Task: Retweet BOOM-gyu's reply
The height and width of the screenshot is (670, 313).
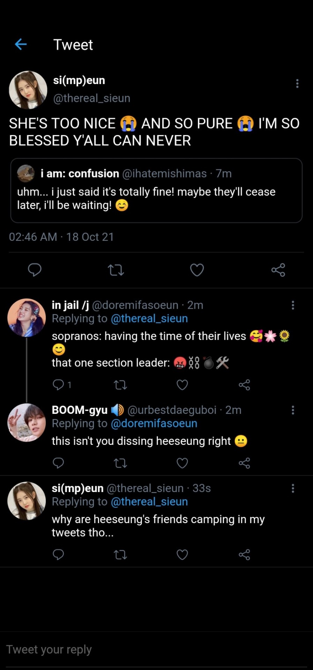Action: click(120, 463)
